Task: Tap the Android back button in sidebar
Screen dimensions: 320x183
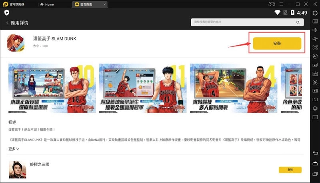Action: 315,153
